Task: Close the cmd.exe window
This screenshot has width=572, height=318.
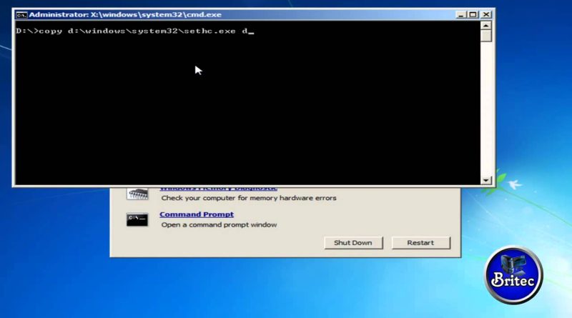Action: pyautogui.click(x=486, y=14)
